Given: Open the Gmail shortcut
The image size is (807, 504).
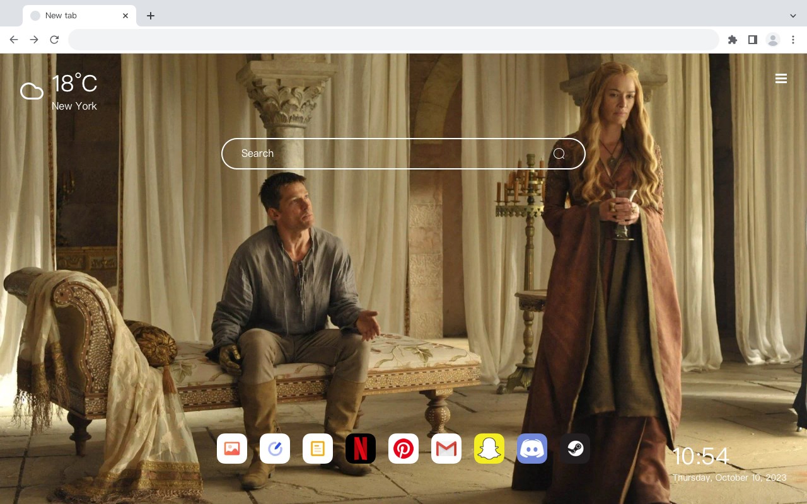Looking at the screenshot, I should click(x=446, y=449).
